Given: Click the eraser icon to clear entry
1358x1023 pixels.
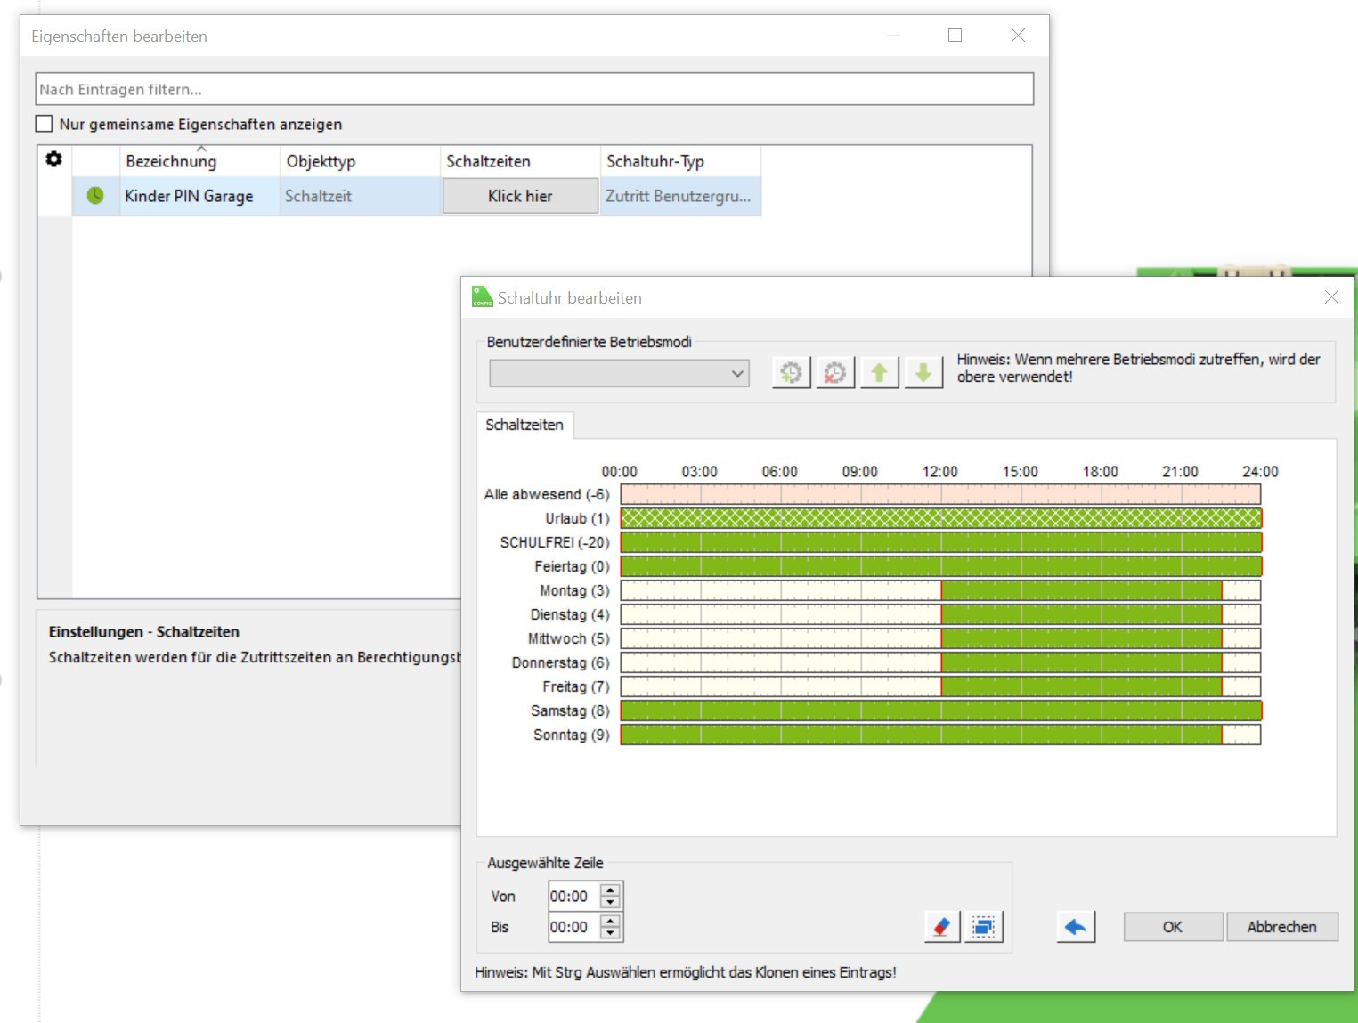Looking at the screenshot, I should (941, 927).
